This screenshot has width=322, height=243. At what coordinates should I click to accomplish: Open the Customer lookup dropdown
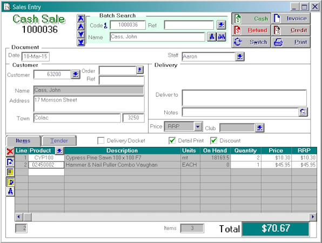(x=75, y=75)
